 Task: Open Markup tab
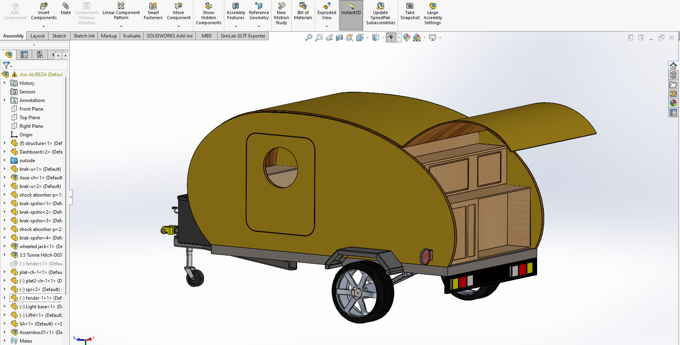[109, 36]
